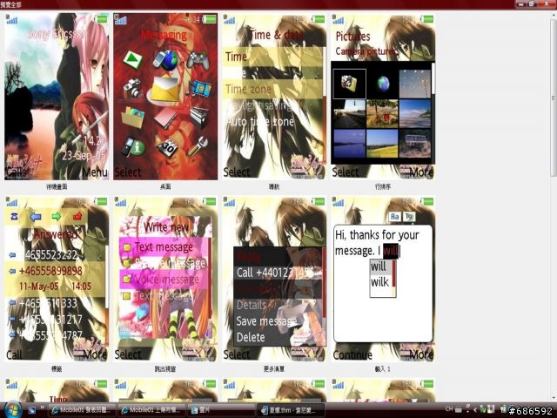Click the yellow envelope messaging icon
Viewport: 557px width, 418px height.
coord(164,90)
